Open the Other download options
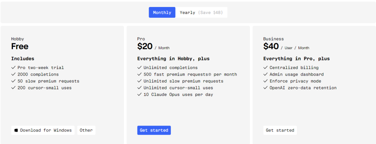 coord(86,130)
